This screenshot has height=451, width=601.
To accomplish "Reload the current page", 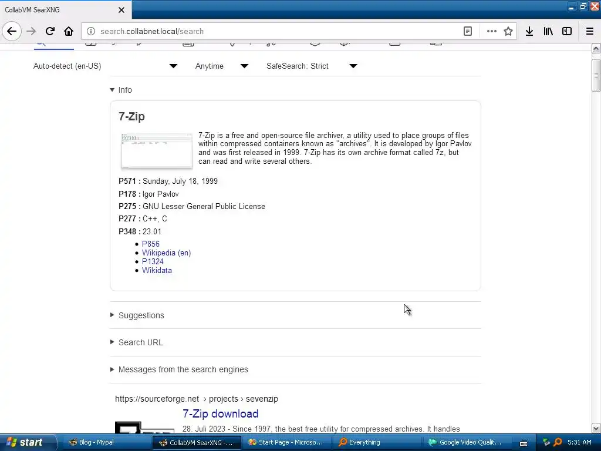I will coord(50,31).
